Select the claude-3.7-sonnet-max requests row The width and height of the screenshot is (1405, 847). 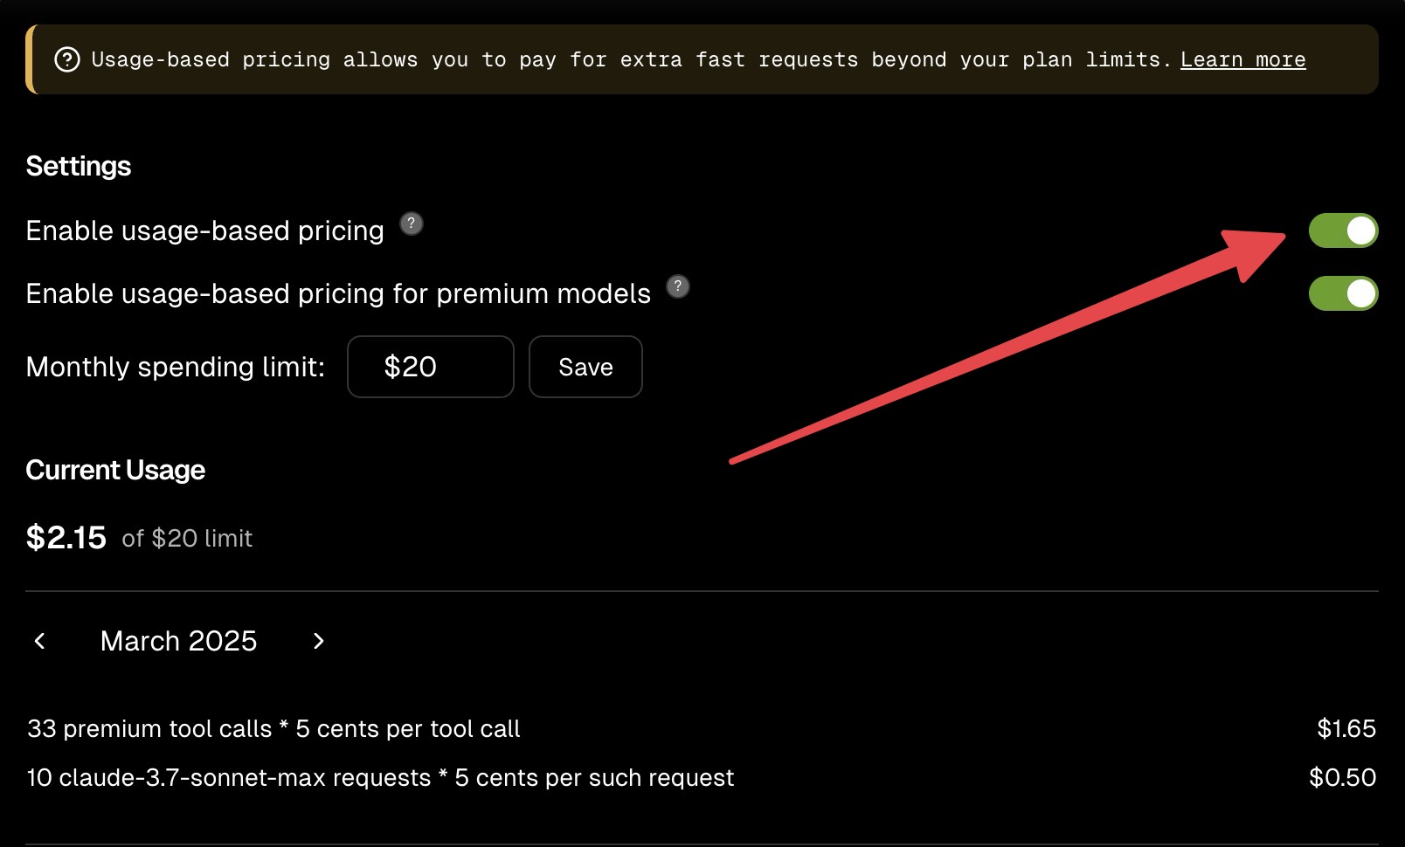coord(380,777)
